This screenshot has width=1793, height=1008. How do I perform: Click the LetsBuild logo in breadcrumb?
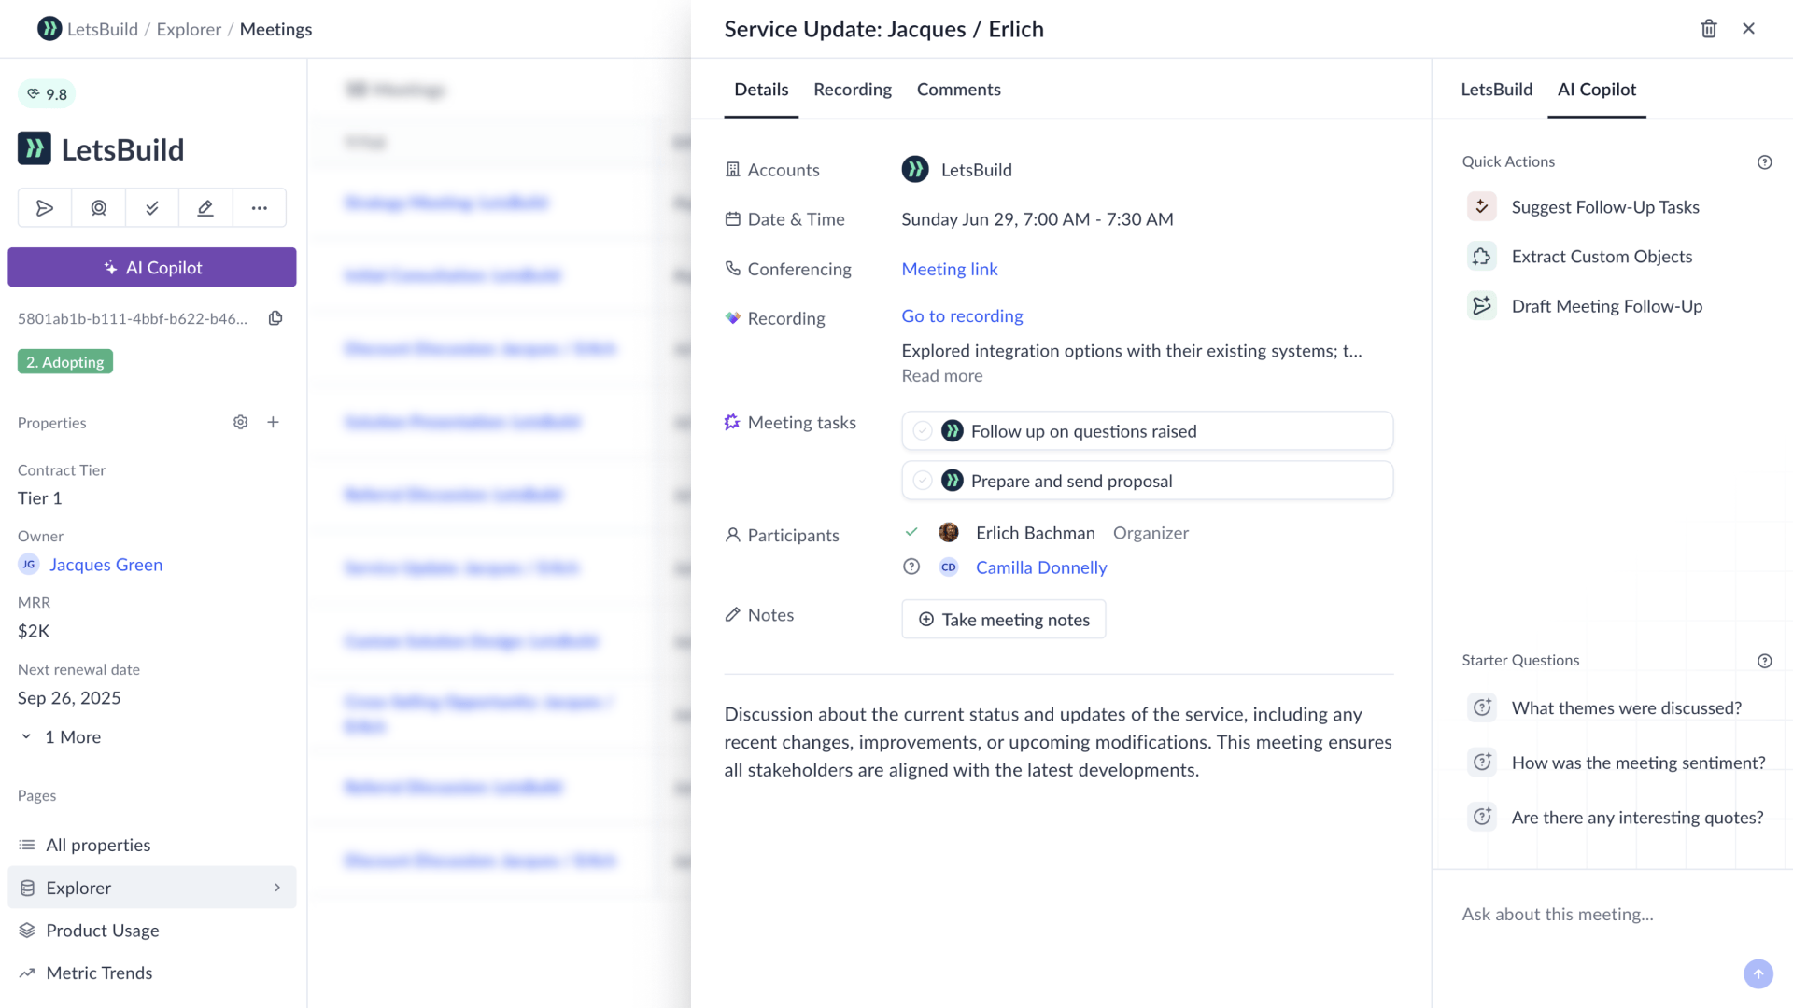[49, 29]
